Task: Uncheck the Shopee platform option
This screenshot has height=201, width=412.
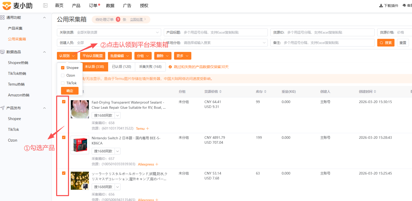Action: (63, 68)
